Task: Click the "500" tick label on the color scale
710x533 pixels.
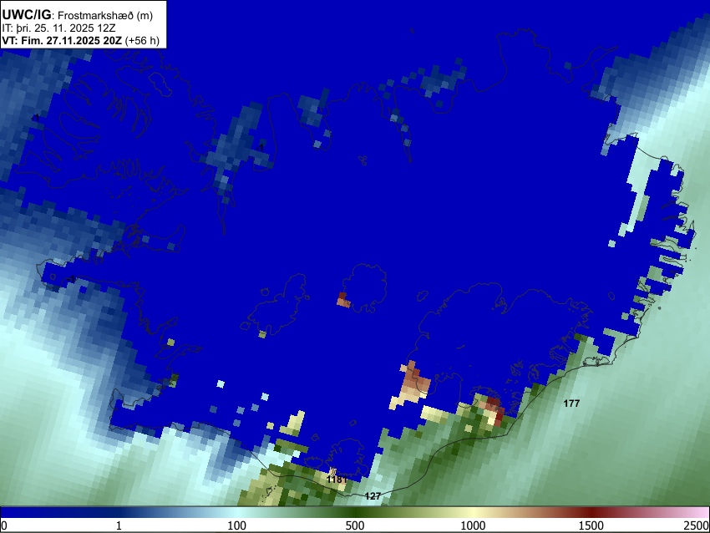Action: [355, 525]
